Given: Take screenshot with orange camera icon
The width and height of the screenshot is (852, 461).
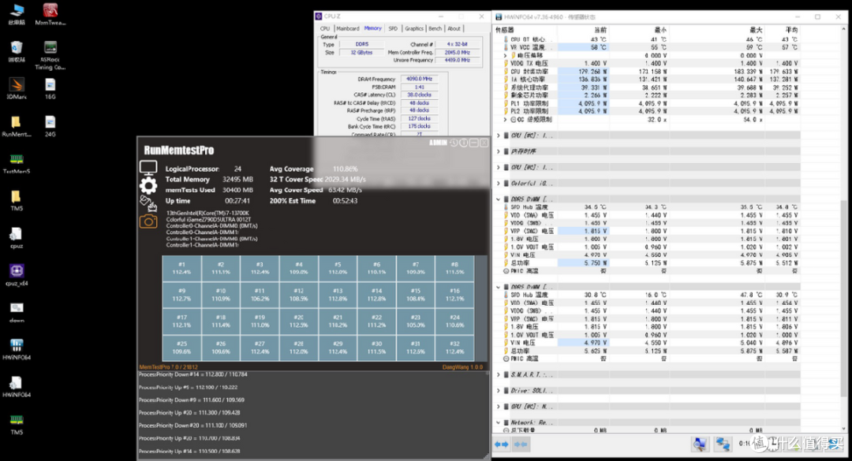Looking at the screenshot, I should tap(148, 221).
